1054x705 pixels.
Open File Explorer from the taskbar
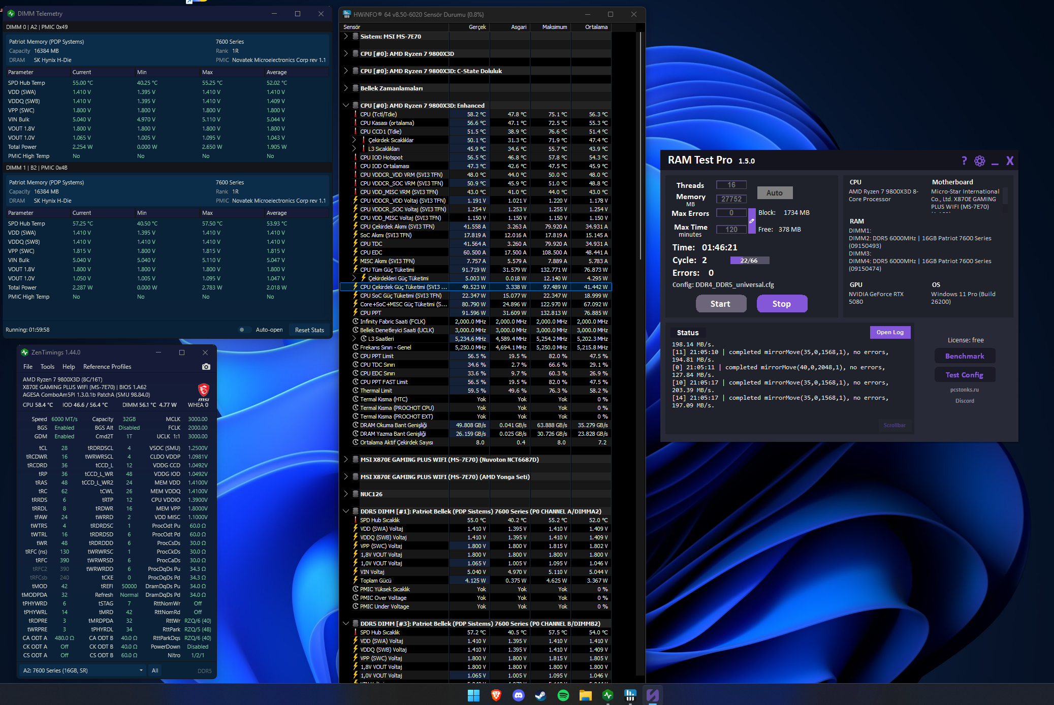(x=586, y=695)
